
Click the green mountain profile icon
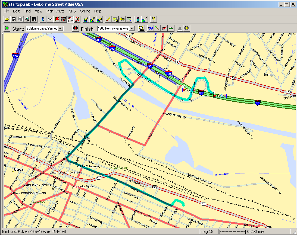(x=171, y=28)
